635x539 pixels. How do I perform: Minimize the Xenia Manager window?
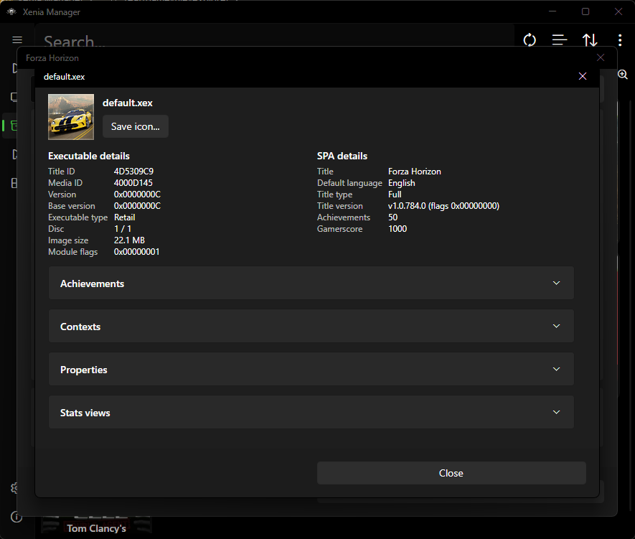point(552,11)
